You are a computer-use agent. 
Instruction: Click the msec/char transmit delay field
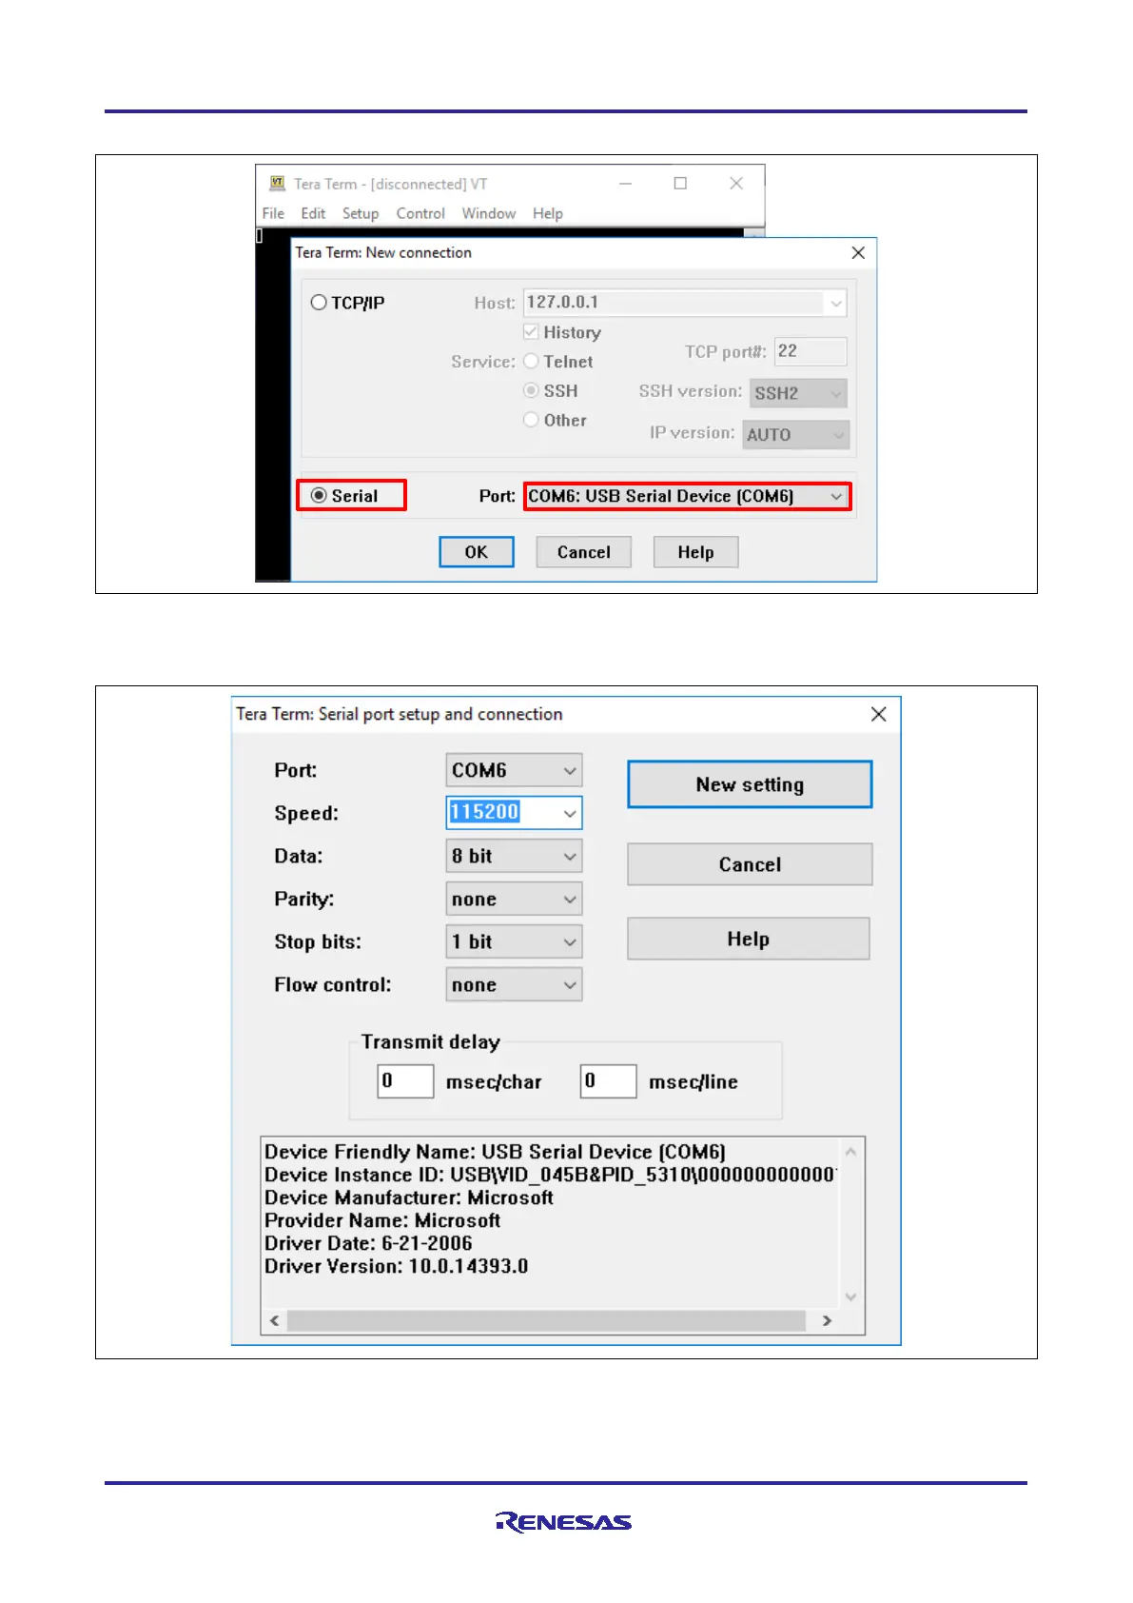coord(406,1081)
